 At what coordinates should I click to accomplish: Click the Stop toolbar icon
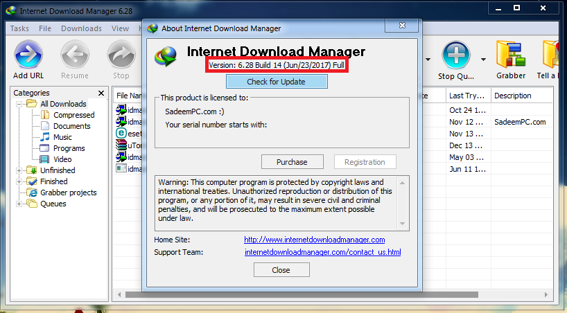pos(121,54)
